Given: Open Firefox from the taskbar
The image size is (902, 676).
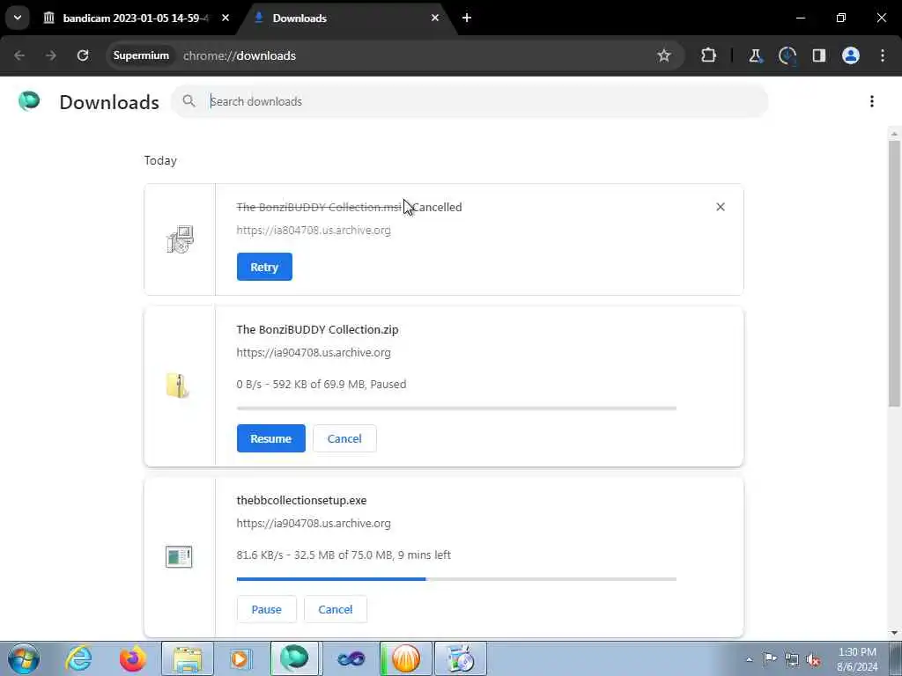Looking at the screenshot, I should pos(132,658).
